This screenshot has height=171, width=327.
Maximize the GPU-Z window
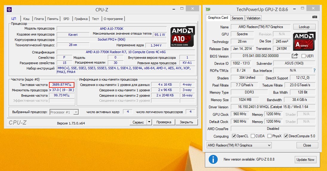coord(303,9)
